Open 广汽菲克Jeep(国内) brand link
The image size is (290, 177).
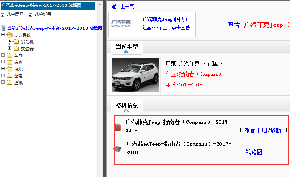pos(165,19)
